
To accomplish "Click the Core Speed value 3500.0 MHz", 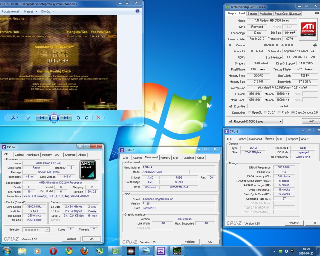I will pos(34,207).
